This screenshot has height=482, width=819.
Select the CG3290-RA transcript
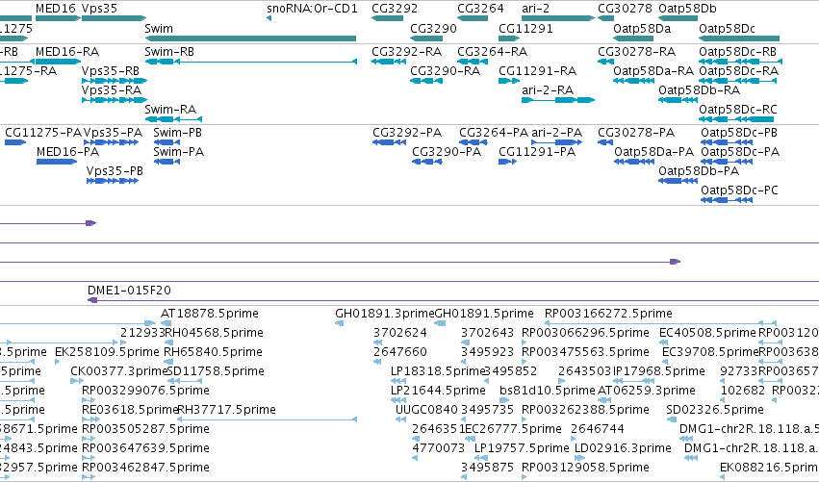coord(426,81)
